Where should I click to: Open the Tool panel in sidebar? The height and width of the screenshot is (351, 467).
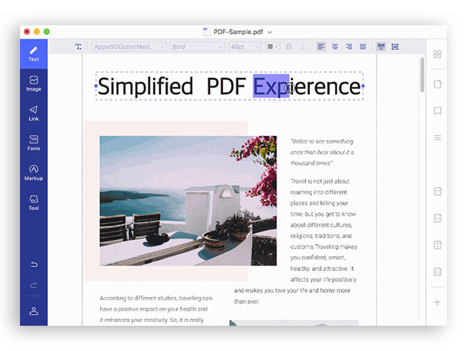tap(33, 202)
